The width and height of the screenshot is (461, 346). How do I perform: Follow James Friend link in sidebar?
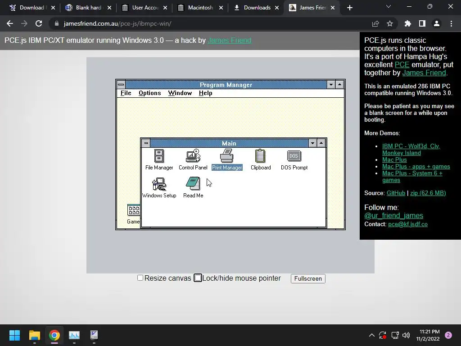[x=424, y=73]
